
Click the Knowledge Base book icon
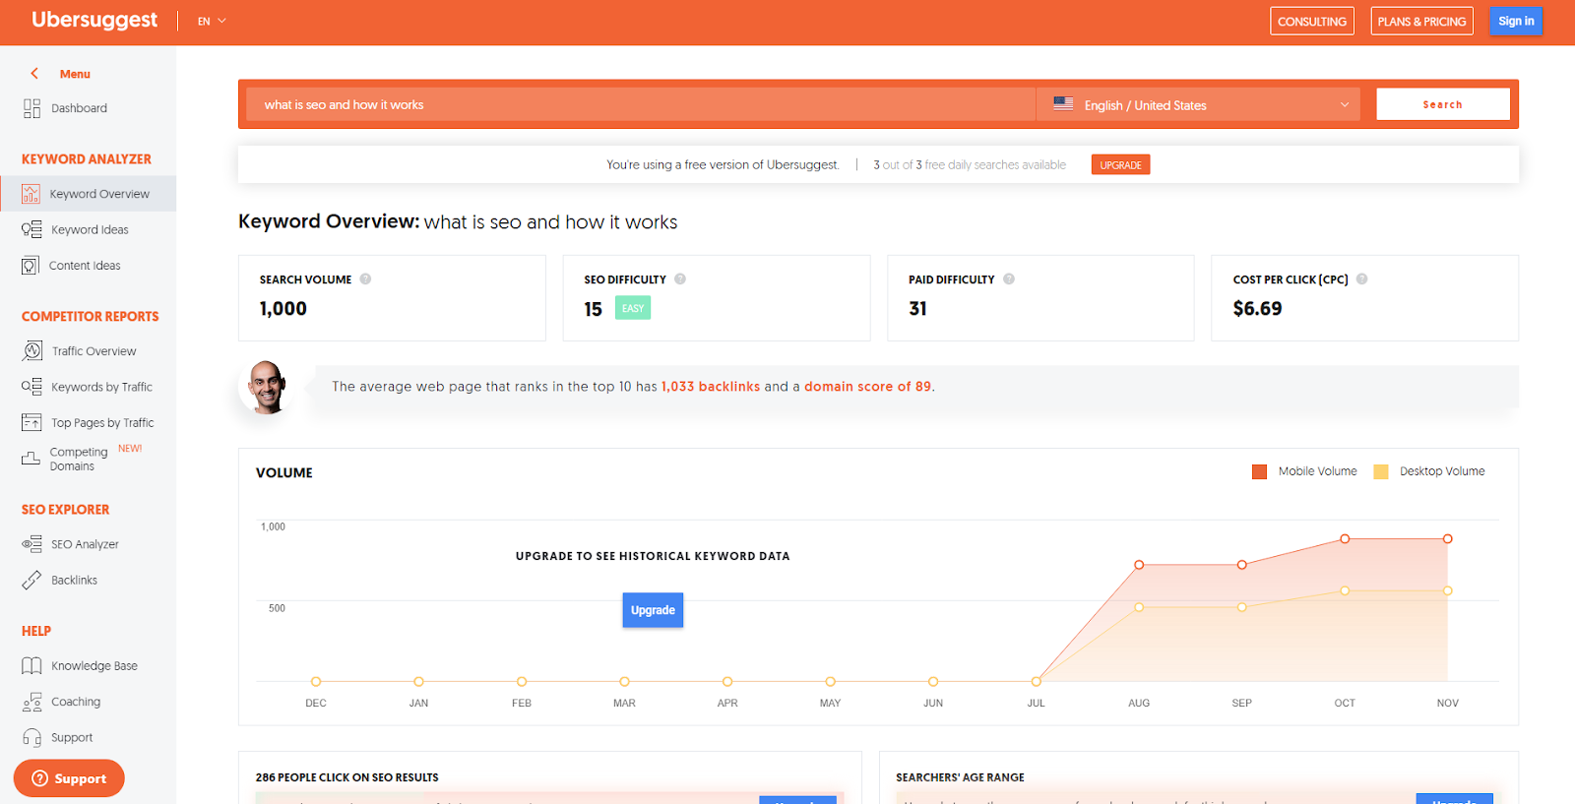pos(31,665)
